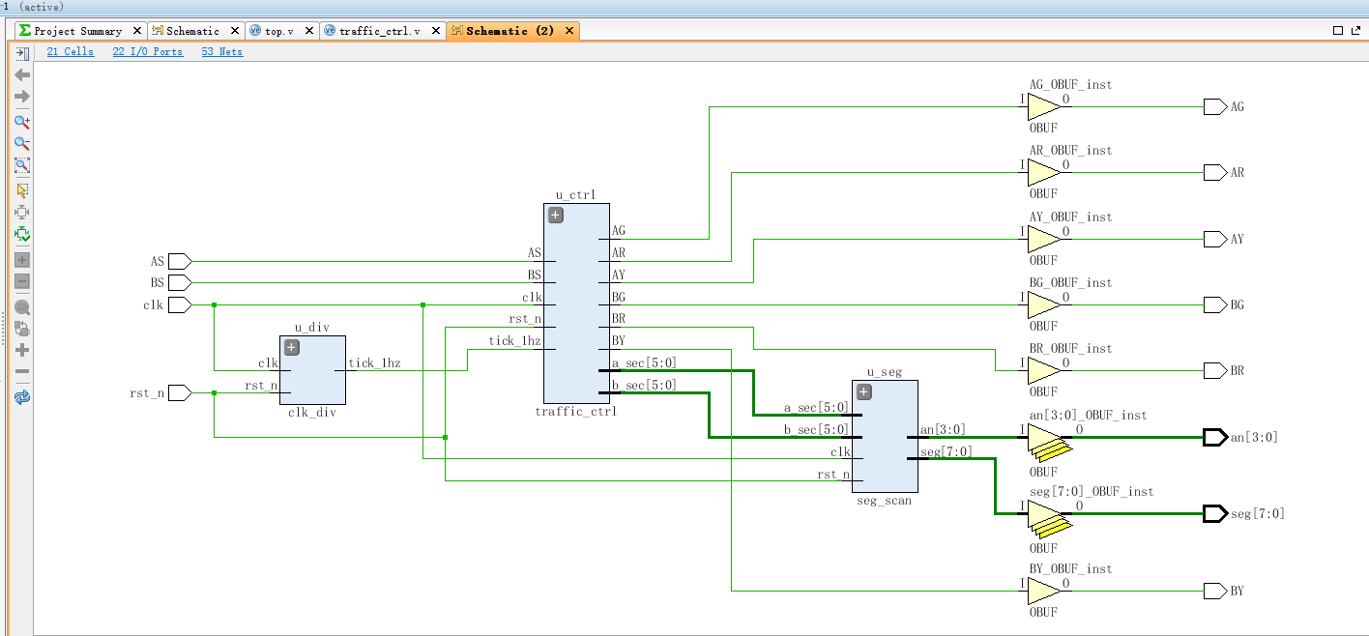This screenshot has height=636, width=1369.
Task: Add selected elements with plus icon
Action: click(22, 350)
